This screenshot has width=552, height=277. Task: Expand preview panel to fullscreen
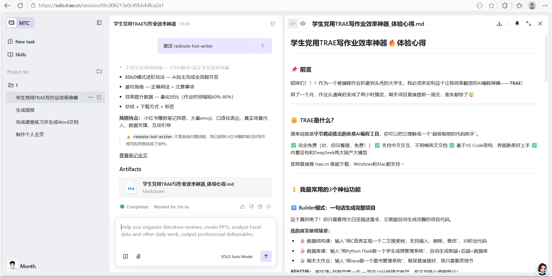(x=529, y=24)
